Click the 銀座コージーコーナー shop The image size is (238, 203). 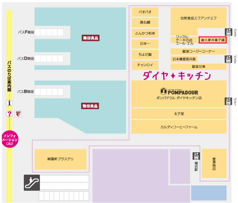tap(199, 51)
